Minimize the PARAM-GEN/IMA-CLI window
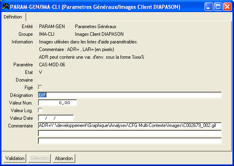The height and width of the screenshot is (166, 234). click(x=209, y=7)
